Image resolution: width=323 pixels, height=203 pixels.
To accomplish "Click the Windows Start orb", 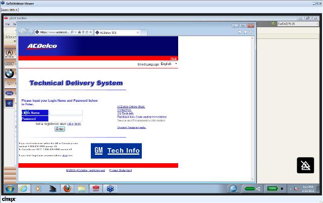I will (10, 188).
